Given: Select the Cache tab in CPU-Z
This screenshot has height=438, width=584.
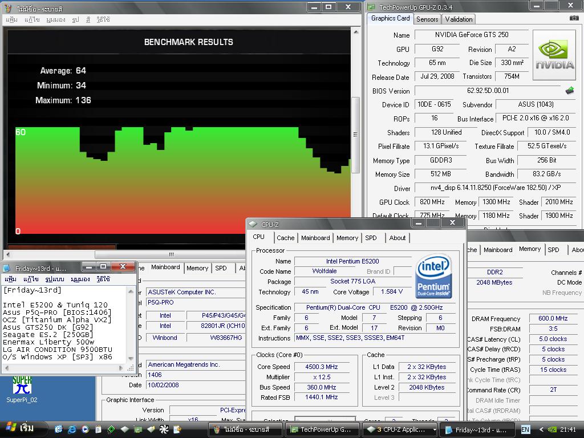Looking at the screenshot, I should click(x=285, y=238).
